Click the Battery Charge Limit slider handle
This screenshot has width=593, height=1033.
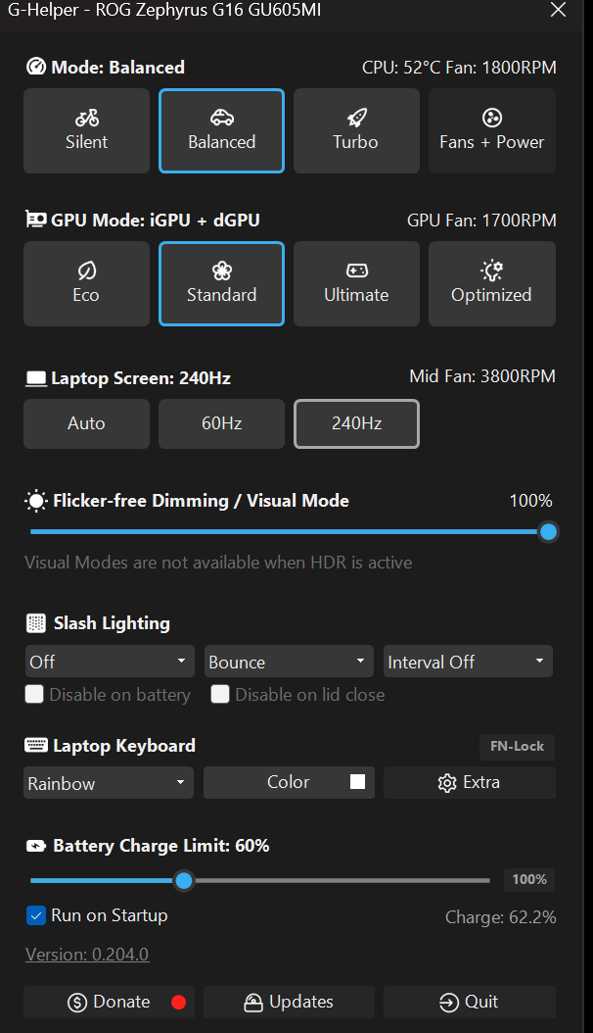pos(184,880)
